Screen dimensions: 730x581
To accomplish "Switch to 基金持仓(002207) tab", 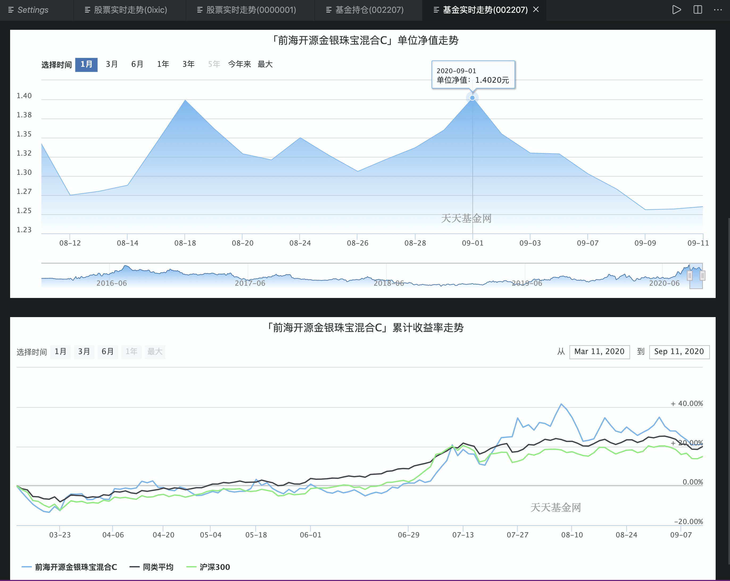I will pyautogui.click(x=369, y=10).
